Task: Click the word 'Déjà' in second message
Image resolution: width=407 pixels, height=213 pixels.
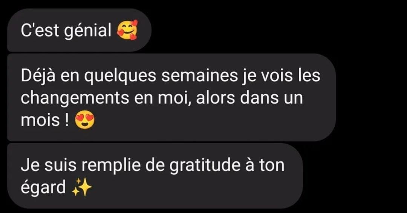Action: pos(38,76)
